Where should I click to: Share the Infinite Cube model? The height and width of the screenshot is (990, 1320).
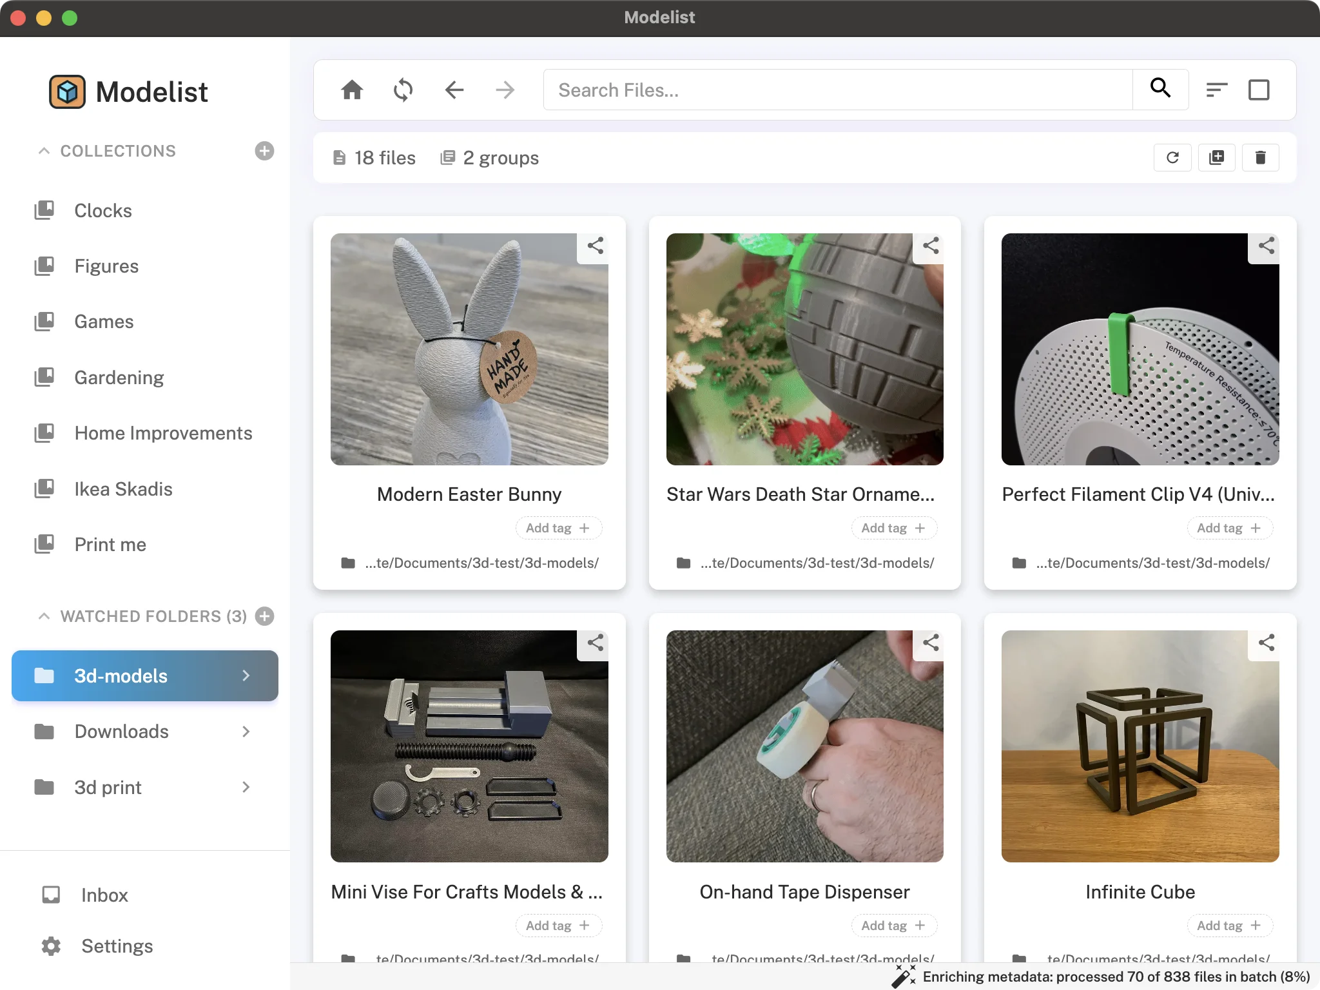tap(1265, 643)
